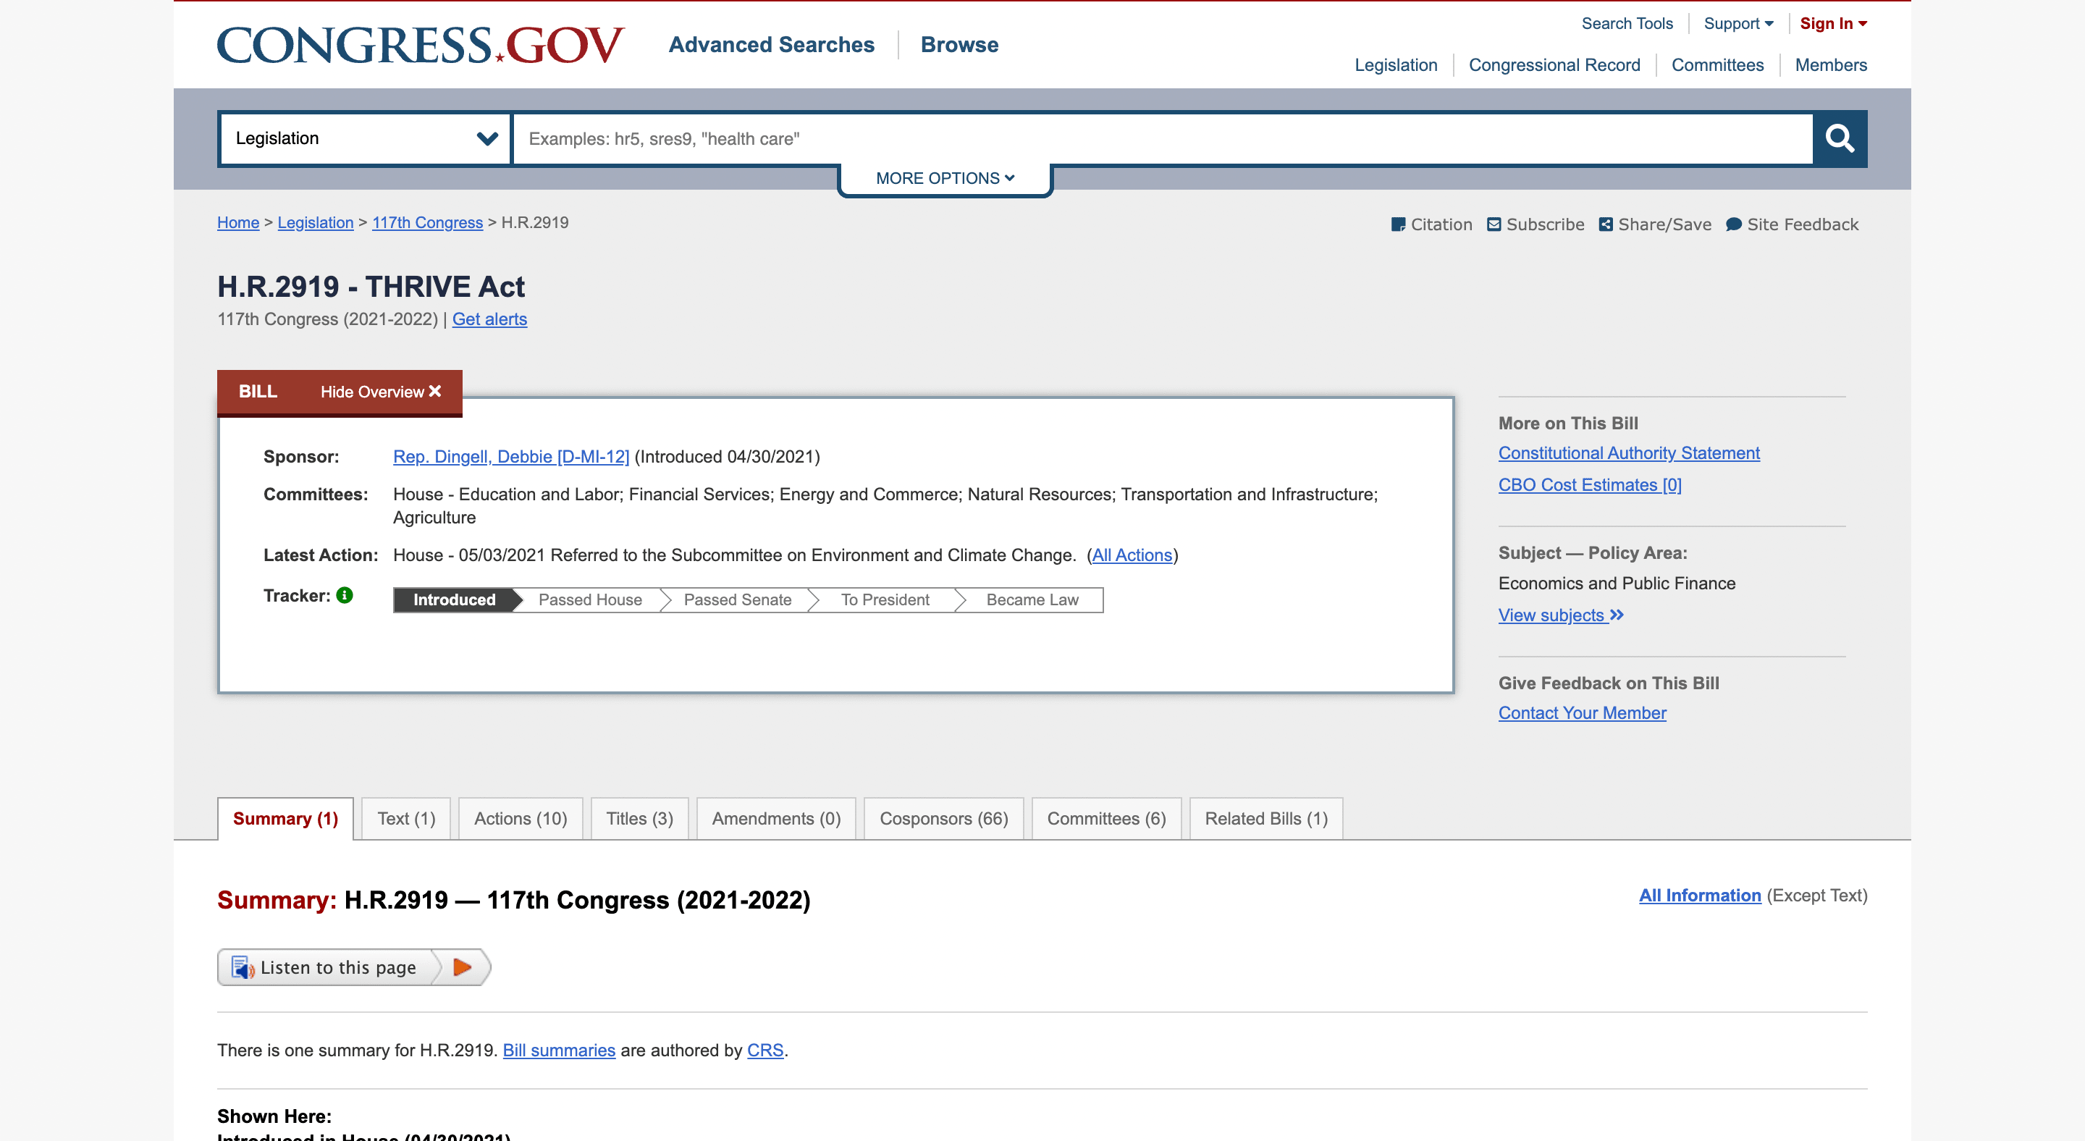Image resolution: width=2085 pixels, height=1141 pixels.
Task: Open sponsor Rep. Dingell, Debbie link
Action: coord(510,456)
